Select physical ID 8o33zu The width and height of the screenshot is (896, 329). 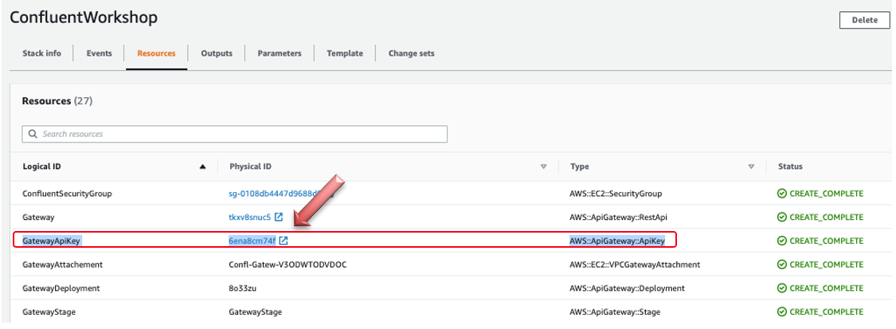click(x=243, y=288)
